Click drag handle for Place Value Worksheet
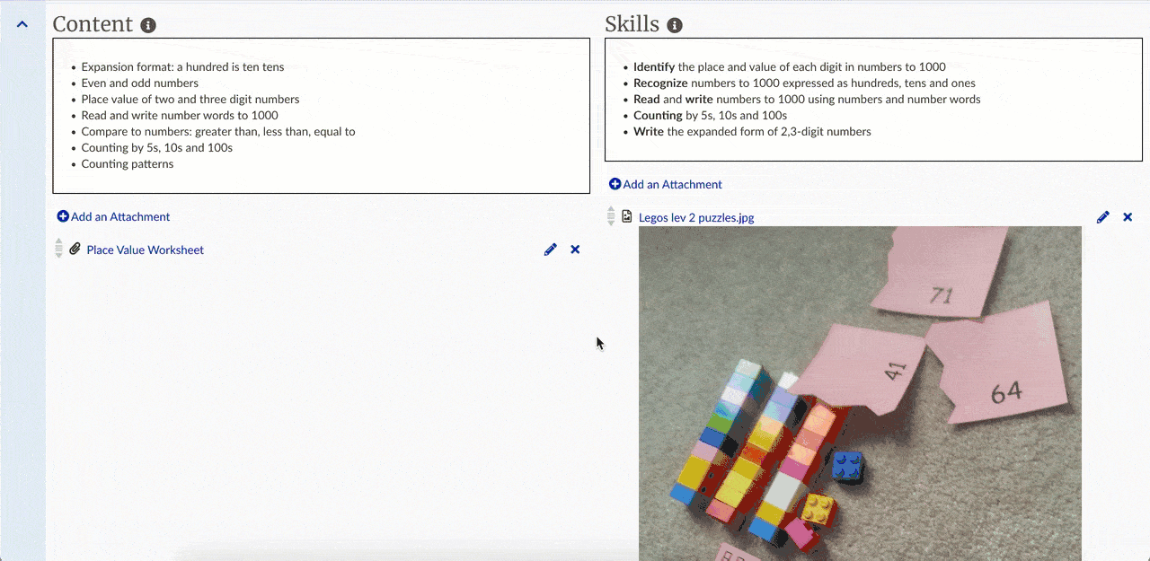 pos(59,249)
